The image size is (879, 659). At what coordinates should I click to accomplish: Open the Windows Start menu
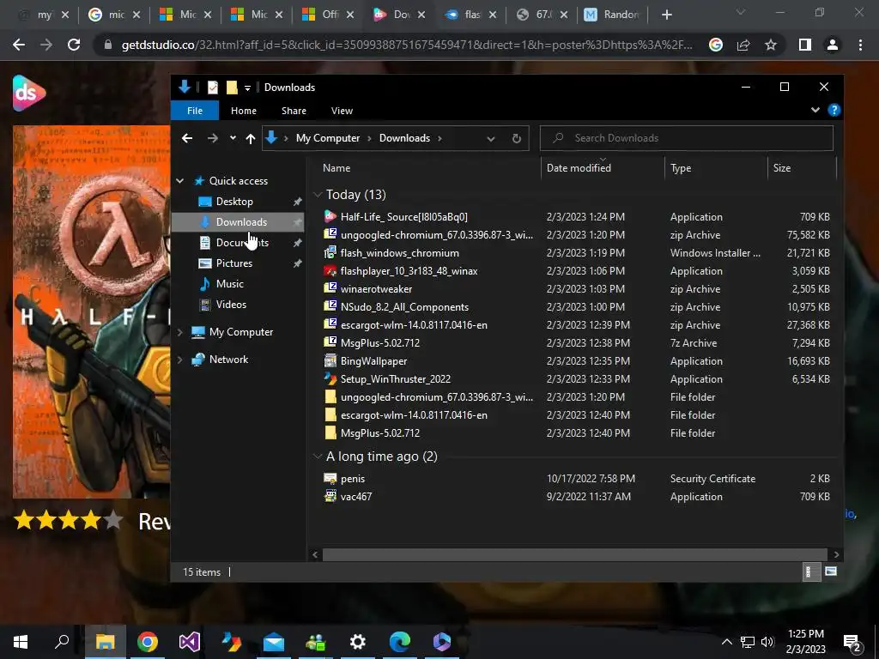(x=21, y=642)
